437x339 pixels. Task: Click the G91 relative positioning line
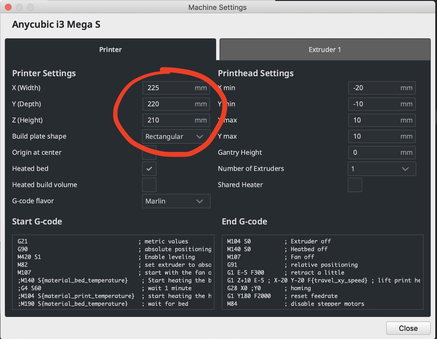point(292,265)
